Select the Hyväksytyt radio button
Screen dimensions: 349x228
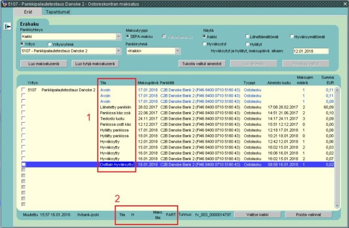click(204, 44)
